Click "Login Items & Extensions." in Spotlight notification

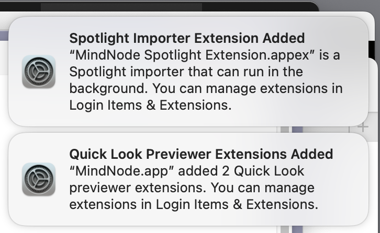click(x=151, y=105)
